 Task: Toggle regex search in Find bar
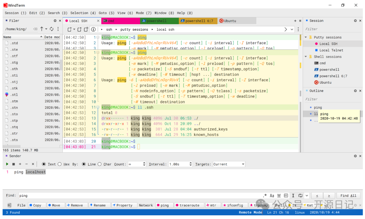click(x=265, y=195)
